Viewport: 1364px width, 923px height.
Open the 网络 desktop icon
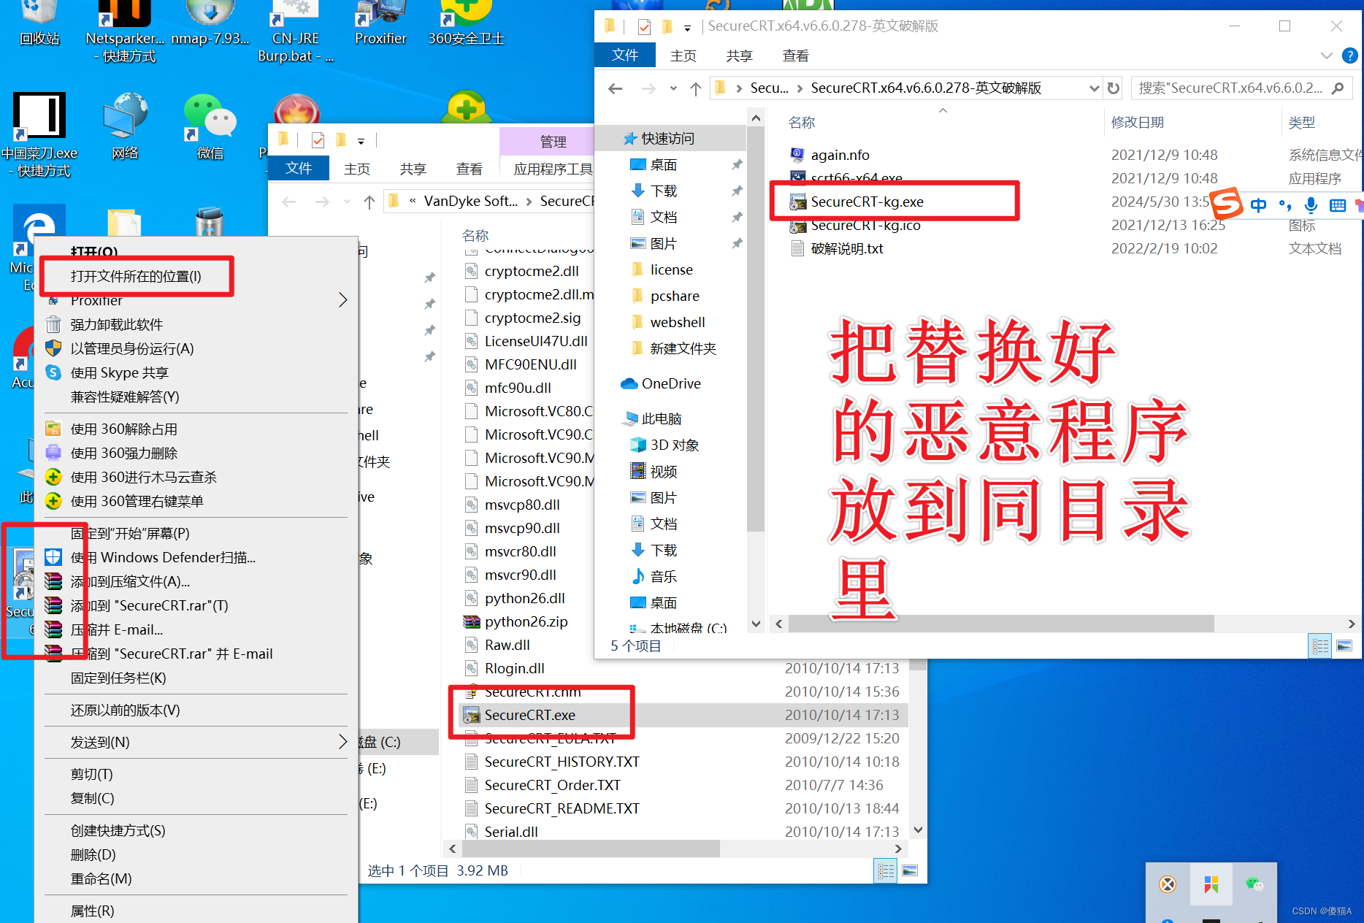tap(126, 126)
